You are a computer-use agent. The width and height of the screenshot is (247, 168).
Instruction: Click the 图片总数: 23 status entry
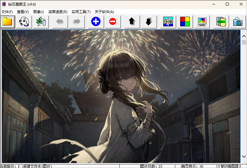pos(151,166)
